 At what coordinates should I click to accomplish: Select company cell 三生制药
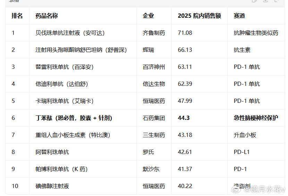pyautogui.click(x=154, y=135)
